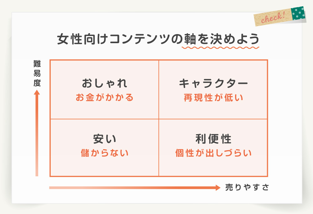Image resolution: width=313 pixels, height=214 pixels.
Task: Click the vertical gradient arrow shaft
Action: click(x=37, y=135)
